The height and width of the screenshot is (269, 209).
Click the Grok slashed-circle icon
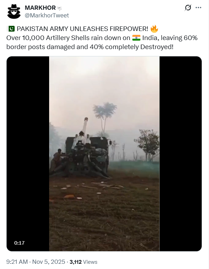point(188,8)
